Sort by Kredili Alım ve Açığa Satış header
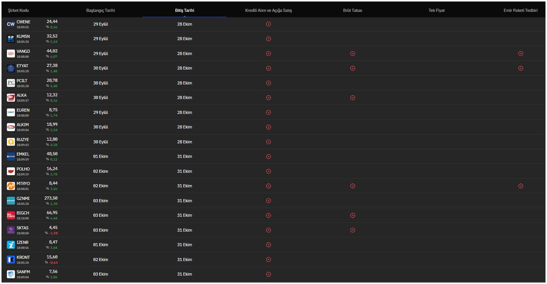 click(x=268, y=10)
